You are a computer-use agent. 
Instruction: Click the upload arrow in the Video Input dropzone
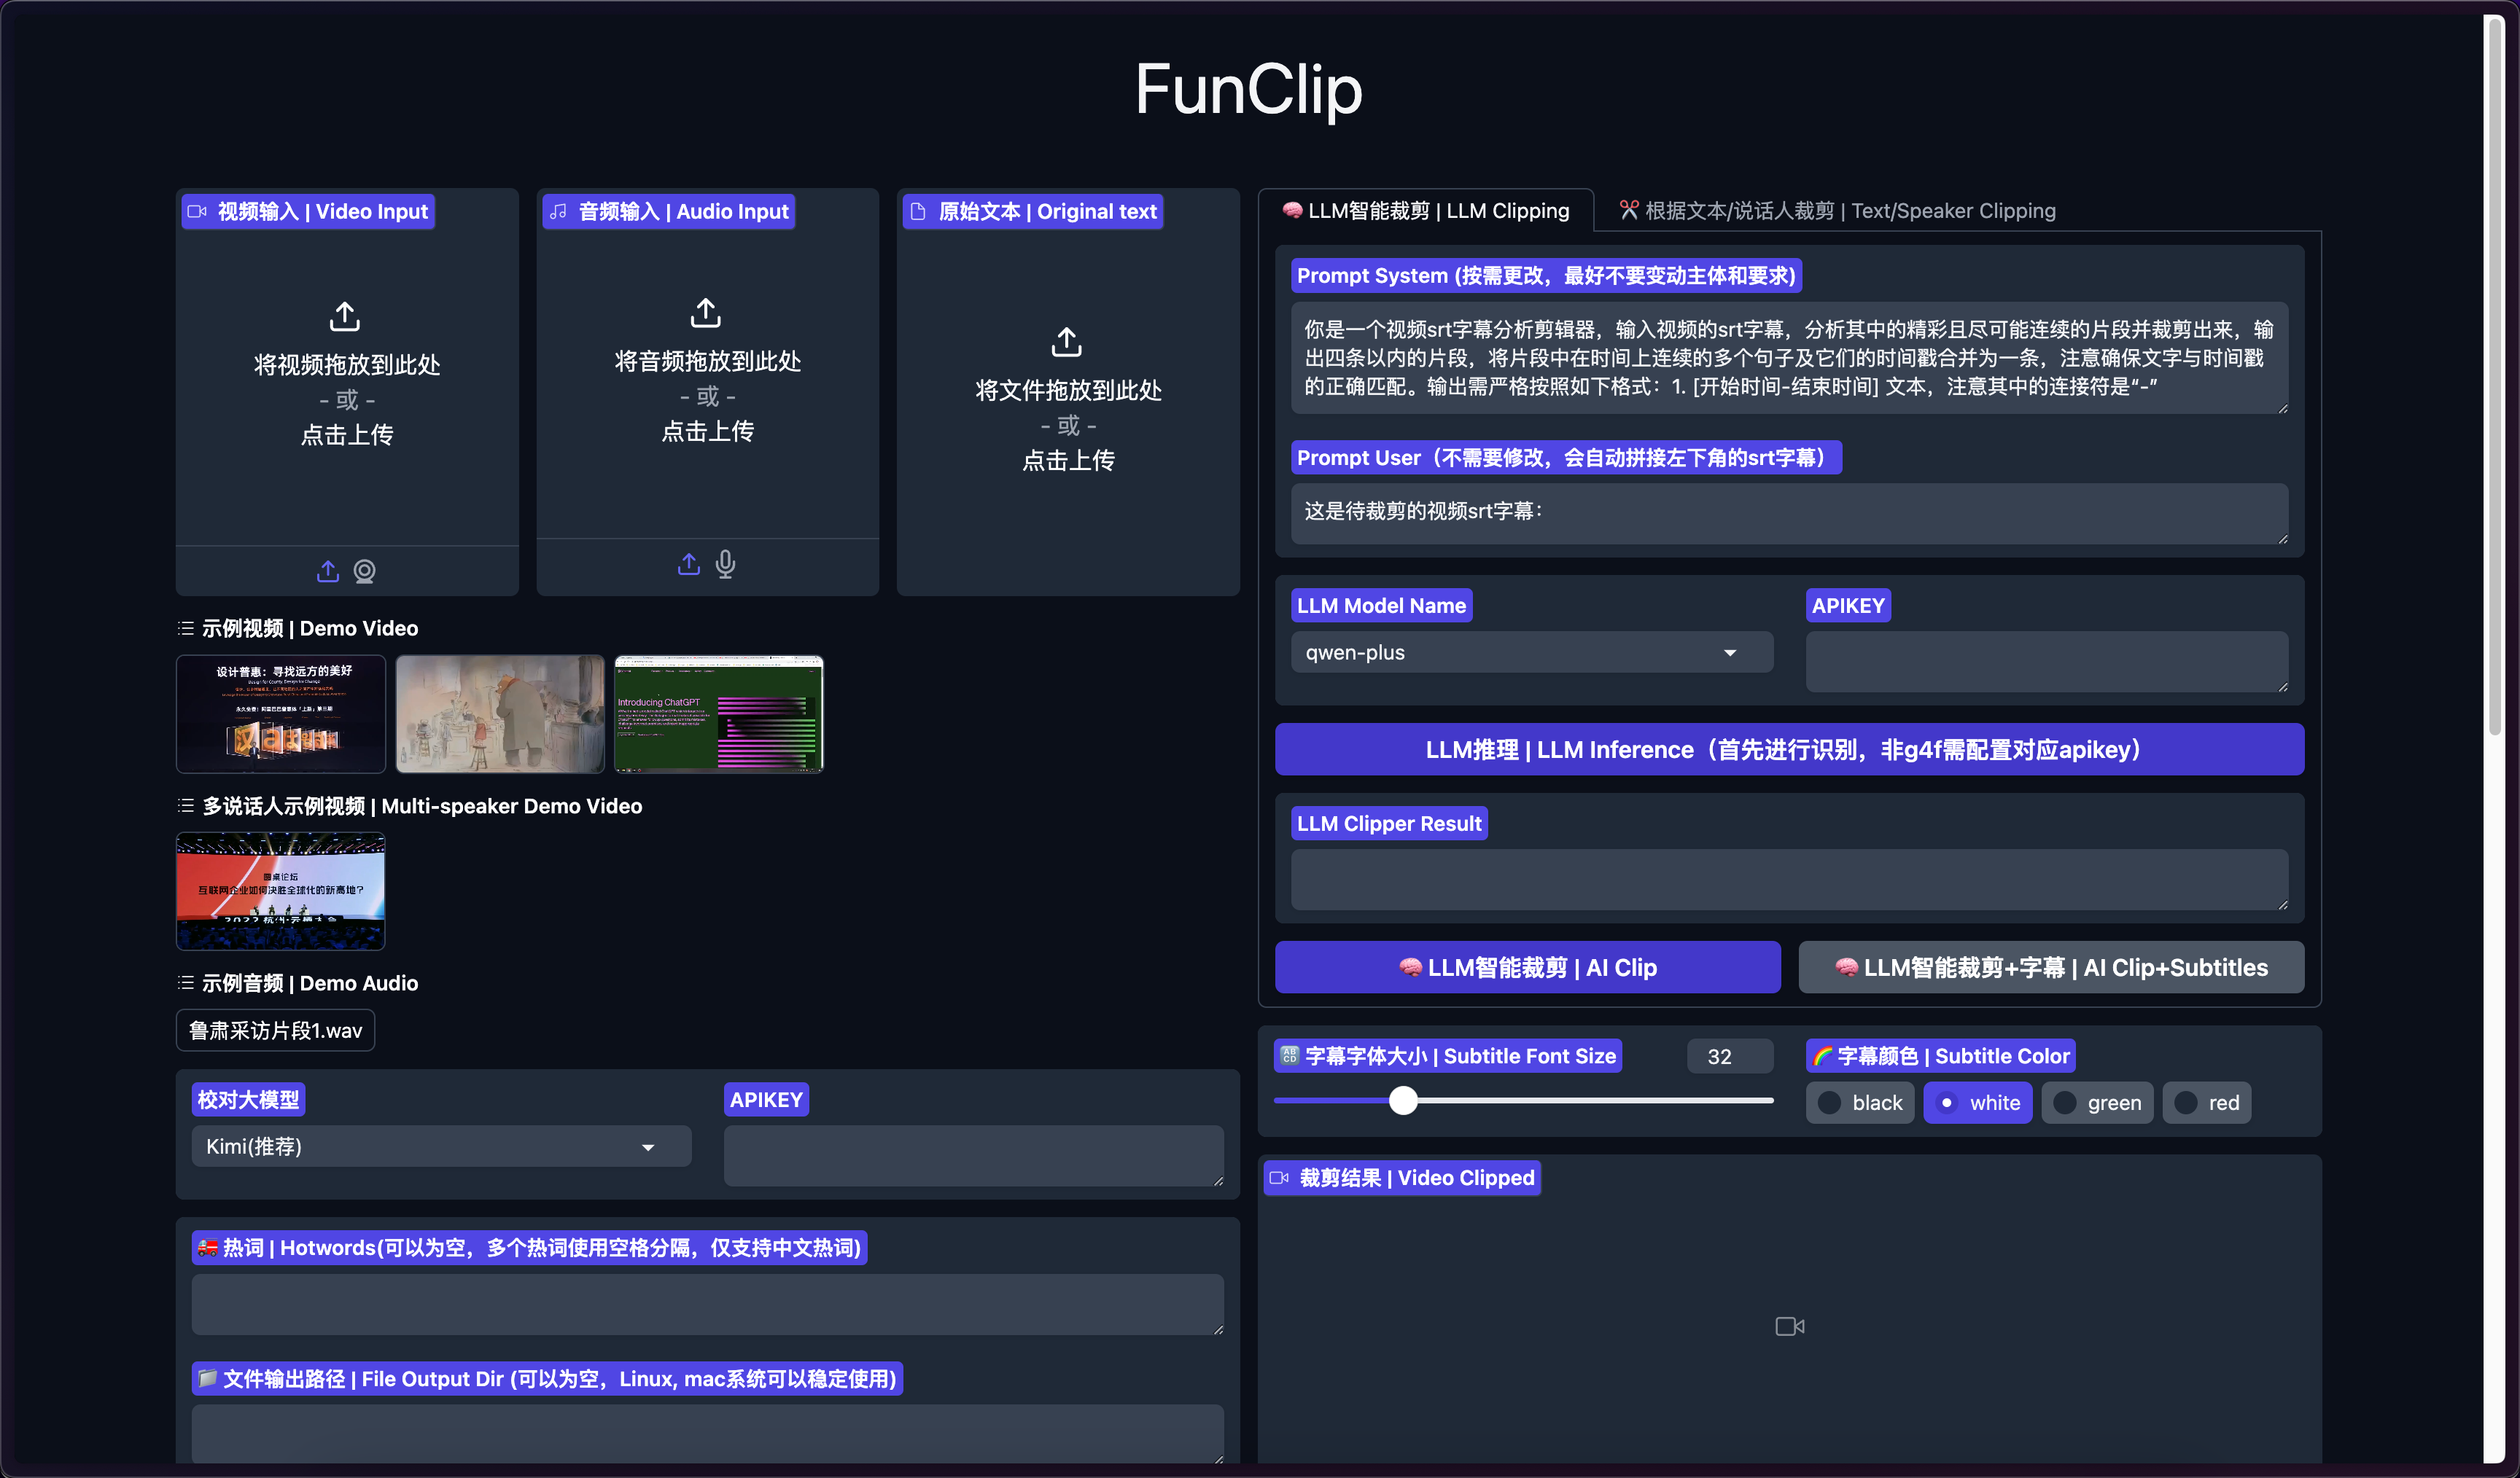pos(345,317)
